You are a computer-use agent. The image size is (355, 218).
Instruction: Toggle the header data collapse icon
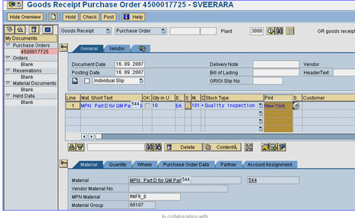point(64,47)
